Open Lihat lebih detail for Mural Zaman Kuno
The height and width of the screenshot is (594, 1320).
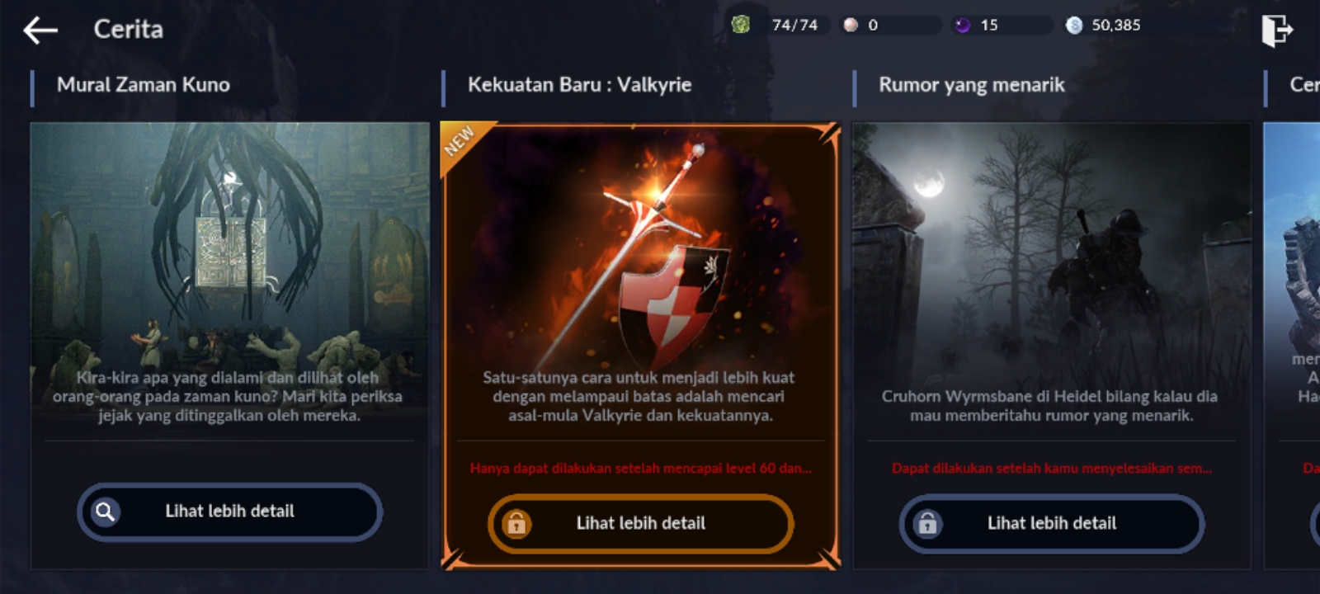pos(229,511)
